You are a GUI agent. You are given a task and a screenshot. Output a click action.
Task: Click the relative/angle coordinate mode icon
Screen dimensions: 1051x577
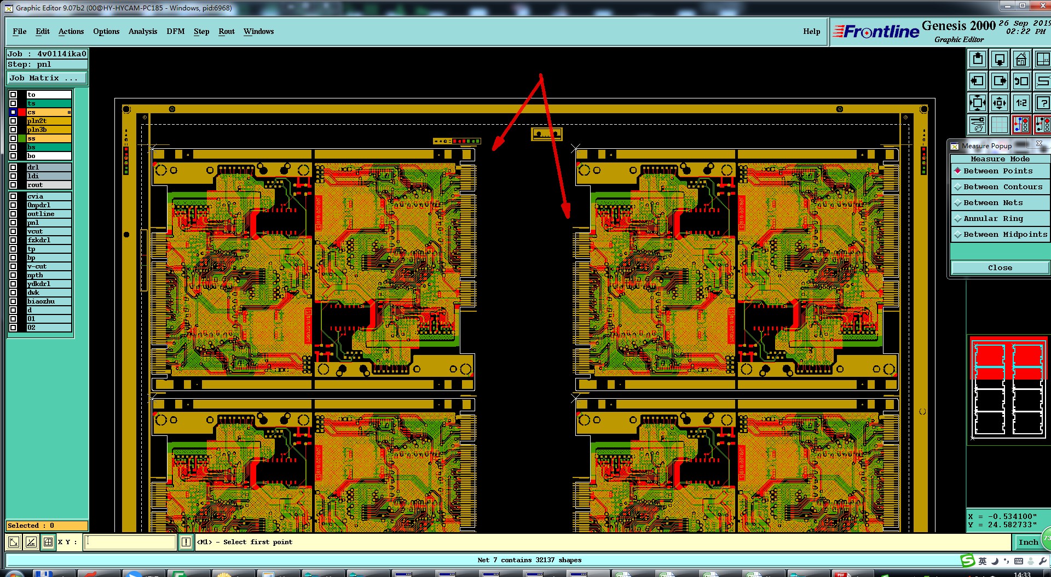point(31,542)
